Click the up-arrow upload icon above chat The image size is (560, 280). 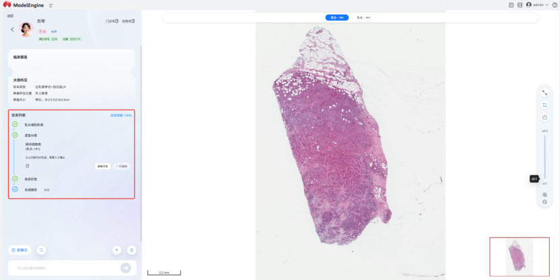click(x=117, y=250)
